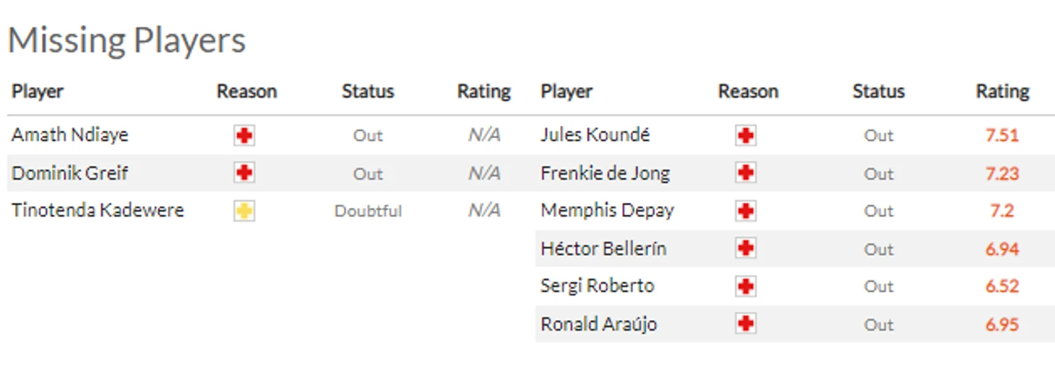Click the injury icon beside Frenkie de Jong
The width and height of the screenshot is (1055, 372).
(746, 173)
